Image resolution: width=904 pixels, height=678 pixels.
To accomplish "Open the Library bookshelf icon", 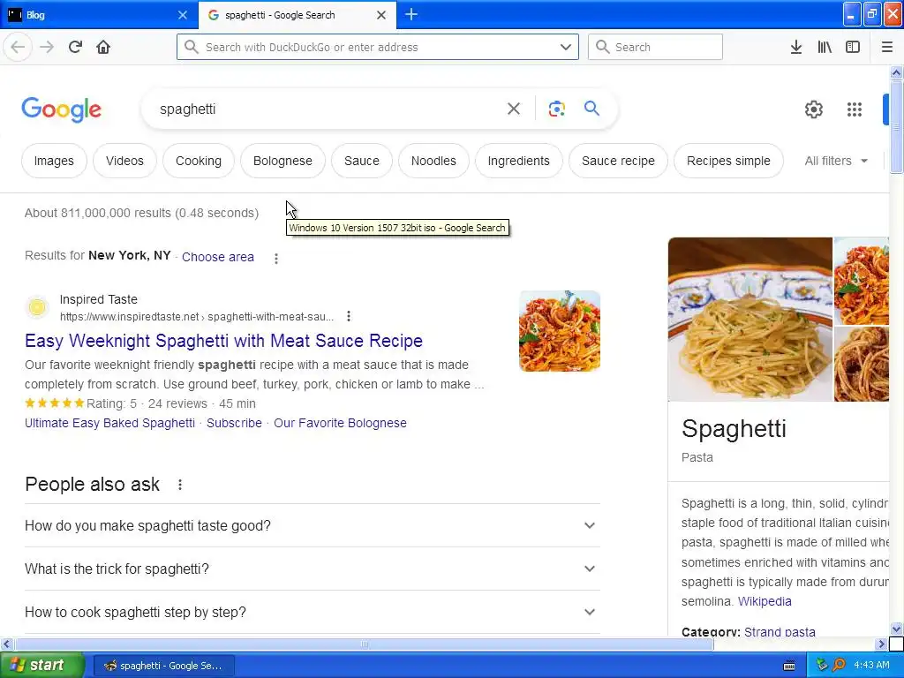I will coord(825,47).
